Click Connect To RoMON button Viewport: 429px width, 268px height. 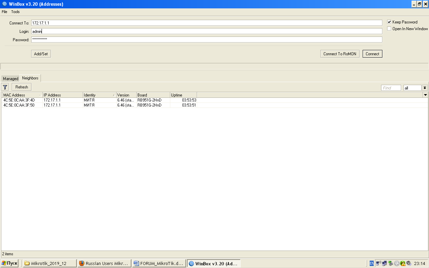pos(340,54)
